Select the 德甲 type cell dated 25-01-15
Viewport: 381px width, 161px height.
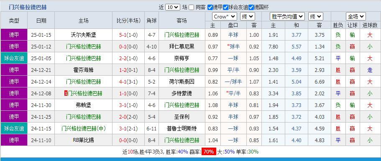(14, 35)
